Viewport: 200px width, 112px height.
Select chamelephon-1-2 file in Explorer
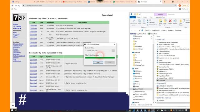click(164, 67)
